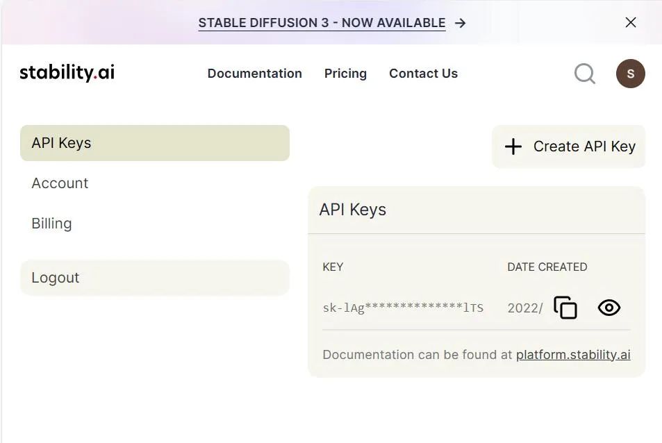The height and width of the screenshot is (443, 662).
Task: Select API Keys in the sidebar
Action: tap(154, 143)
